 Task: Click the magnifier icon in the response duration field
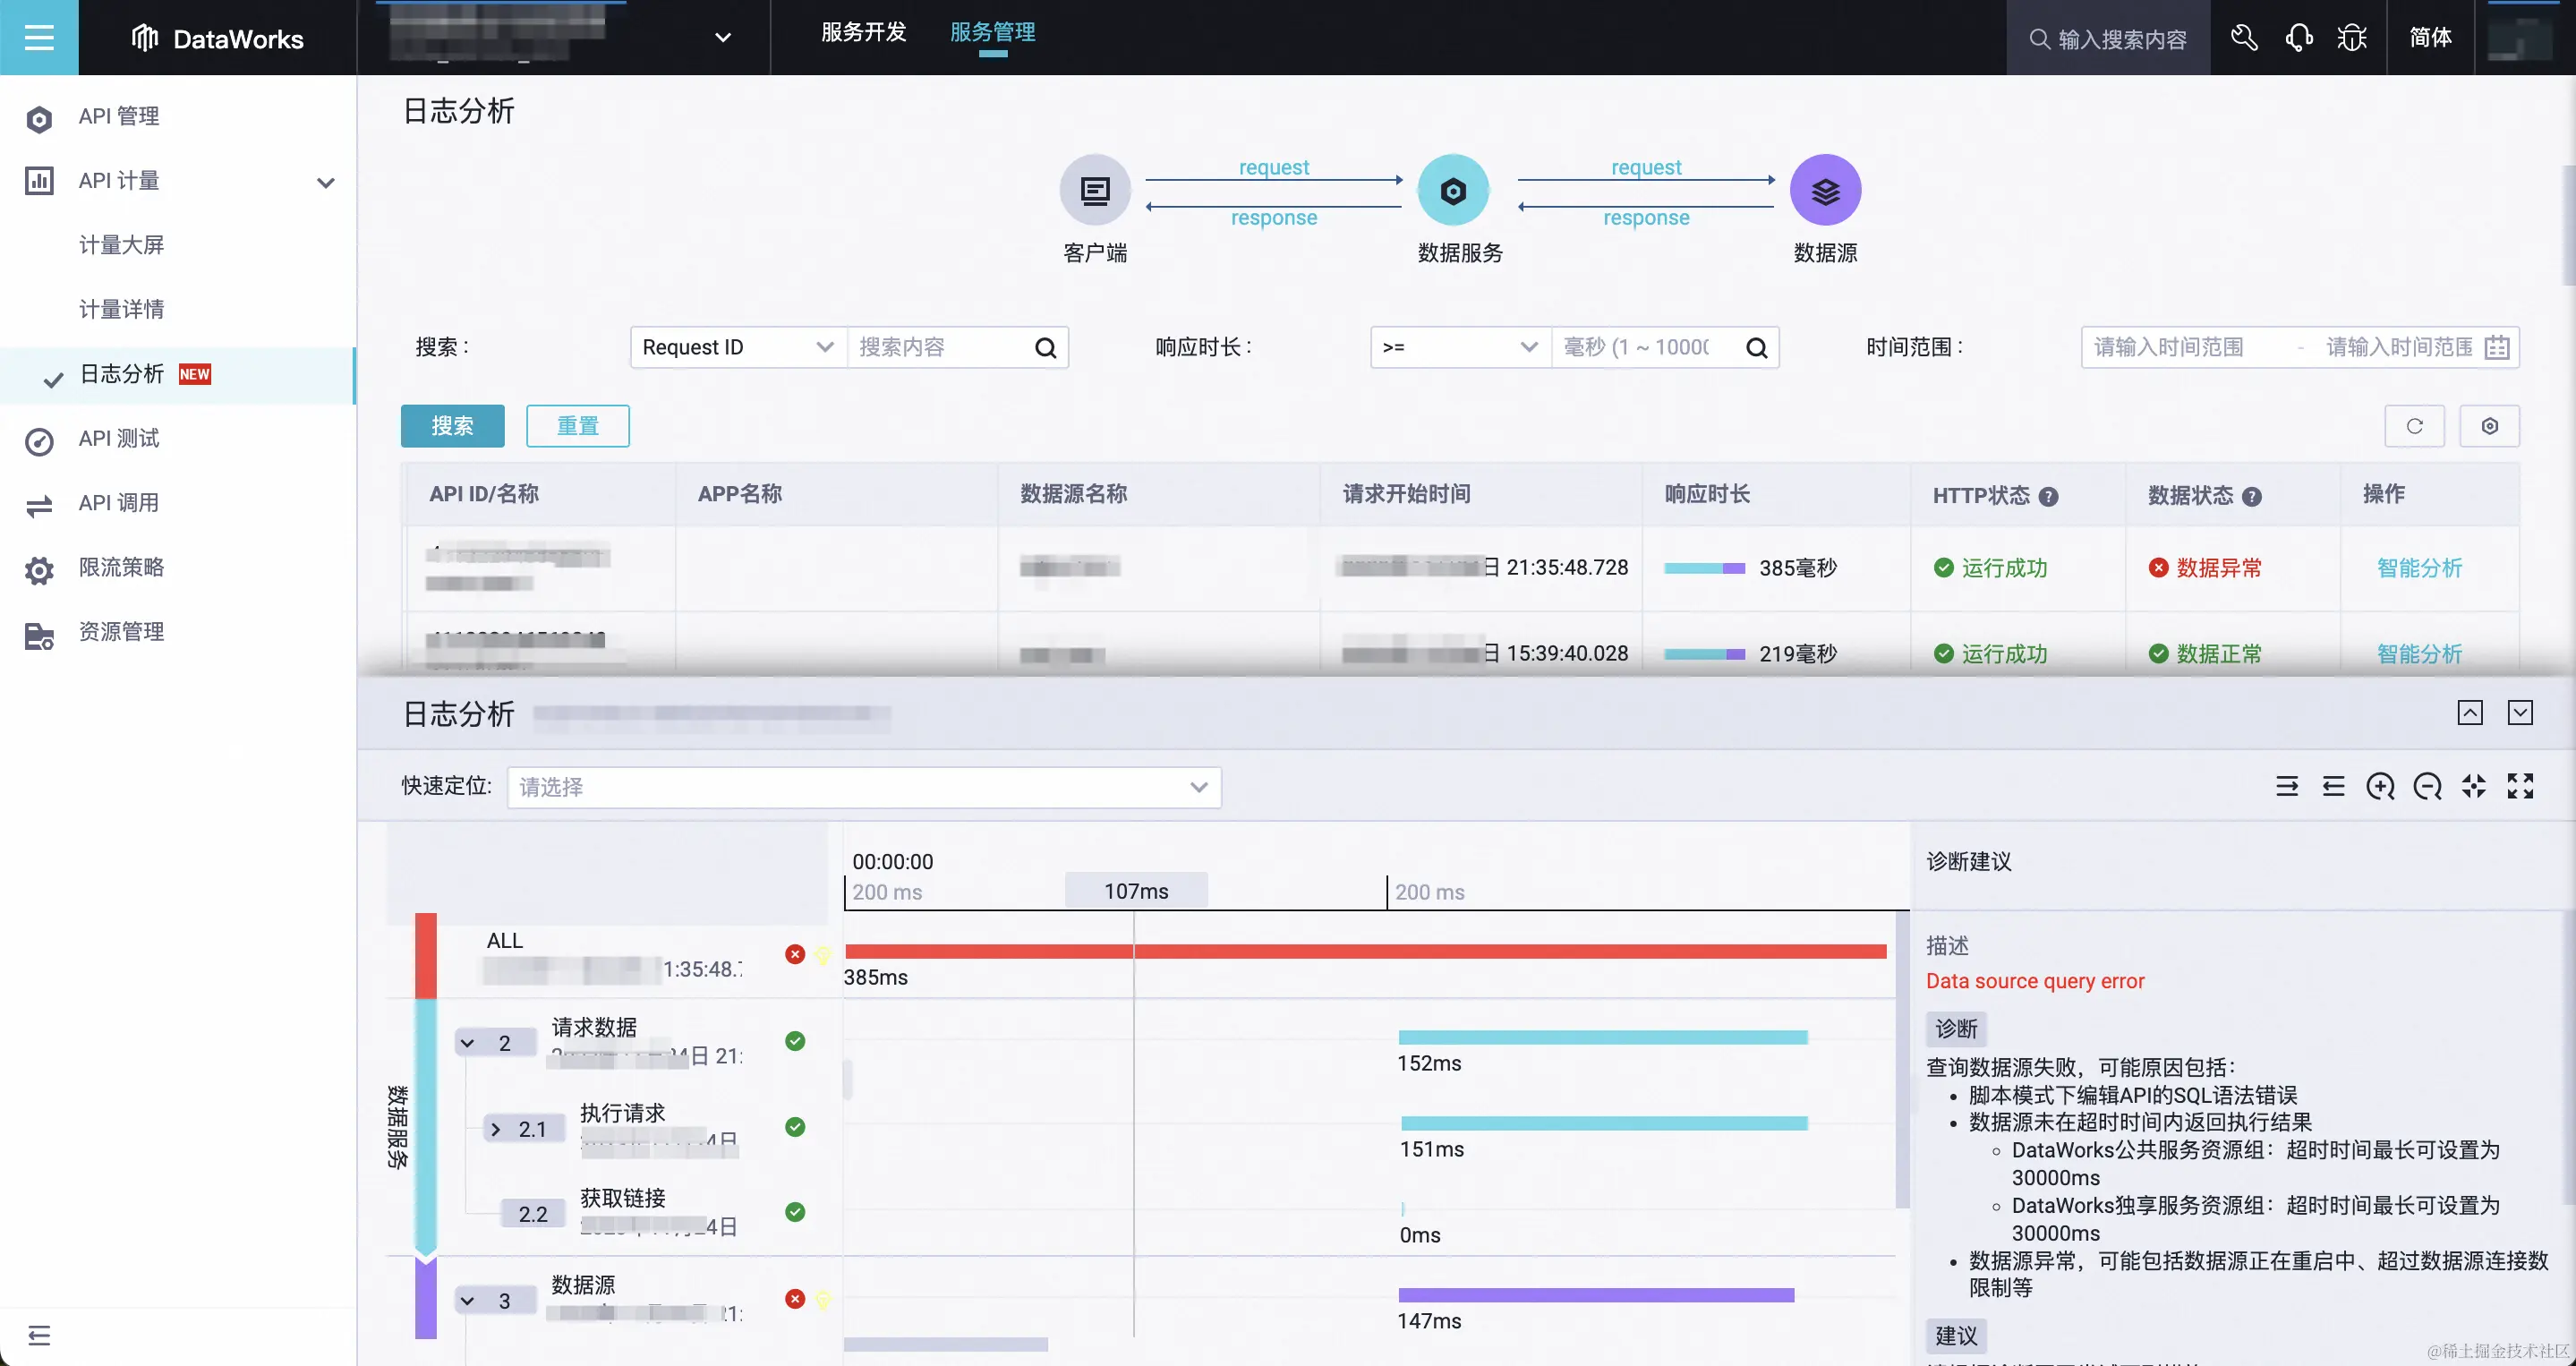pos(1756,347)
